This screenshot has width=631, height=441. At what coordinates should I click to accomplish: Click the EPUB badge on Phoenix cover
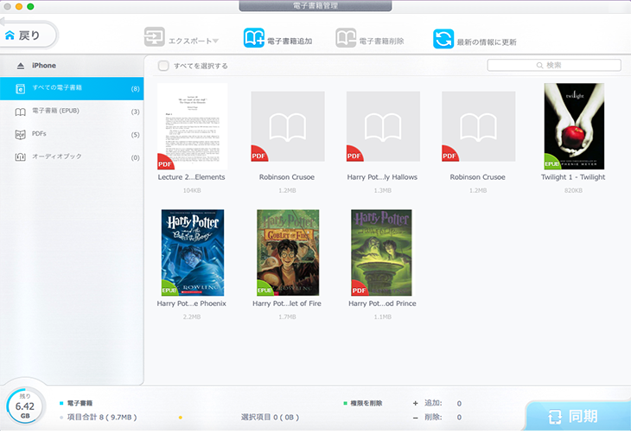coord(169,289)
